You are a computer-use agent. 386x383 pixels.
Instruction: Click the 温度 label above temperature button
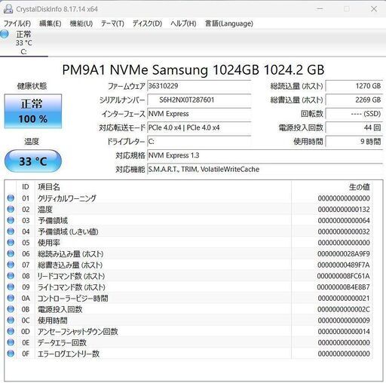[32, 142]
